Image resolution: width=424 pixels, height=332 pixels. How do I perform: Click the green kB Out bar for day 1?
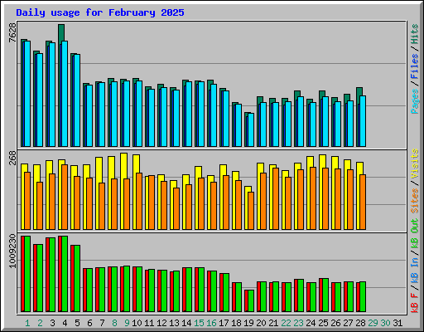(x=27, y=274)
